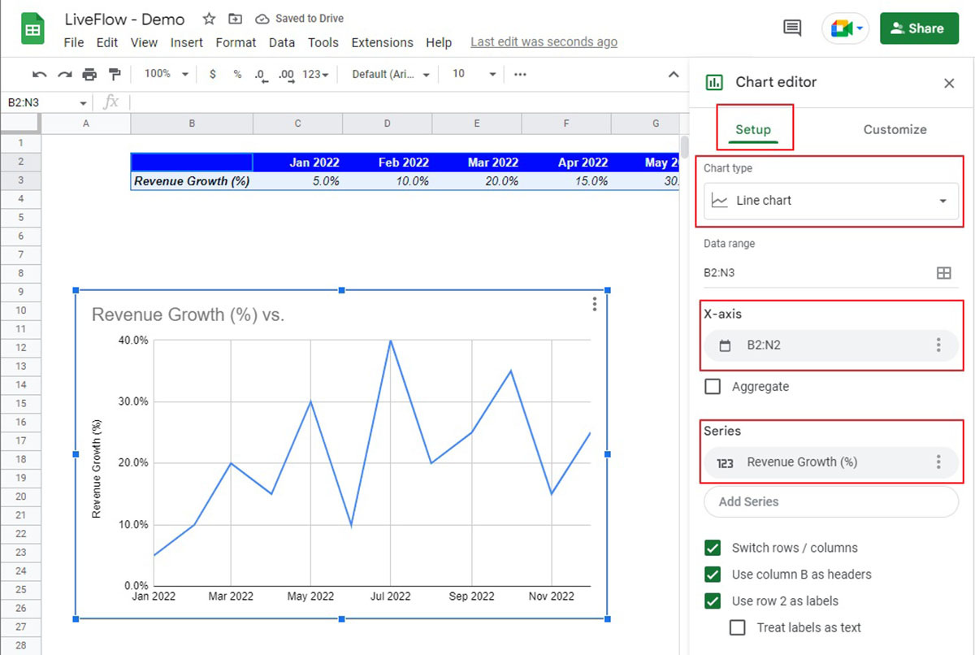Open the zoom level dropdown
The height and width of the screenshot is (655, 975).
pyautogui.click(x=165, y=74)
